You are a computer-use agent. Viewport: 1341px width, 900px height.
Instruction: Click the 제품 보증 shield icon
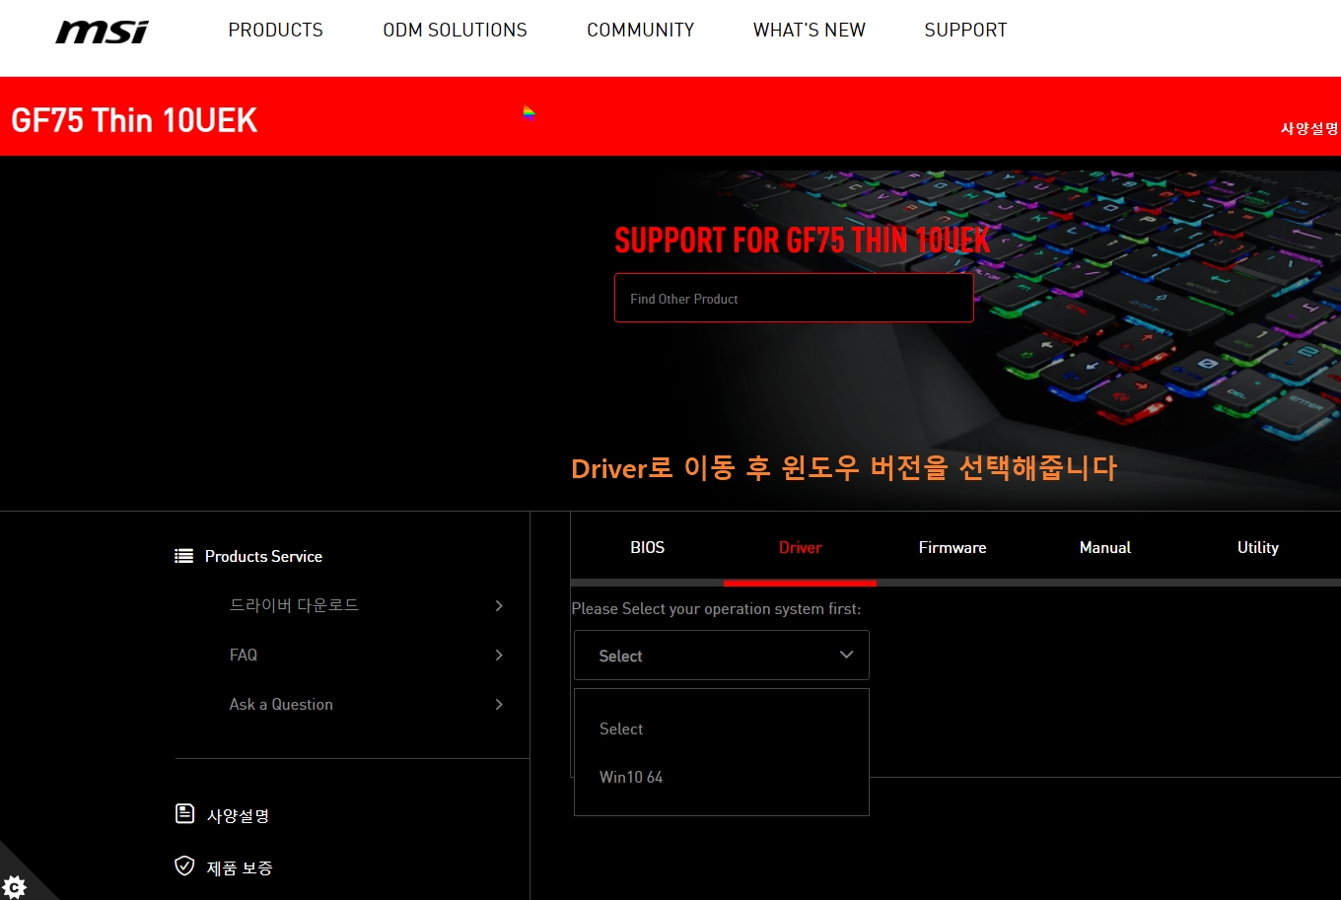click(x=183, y=866)
